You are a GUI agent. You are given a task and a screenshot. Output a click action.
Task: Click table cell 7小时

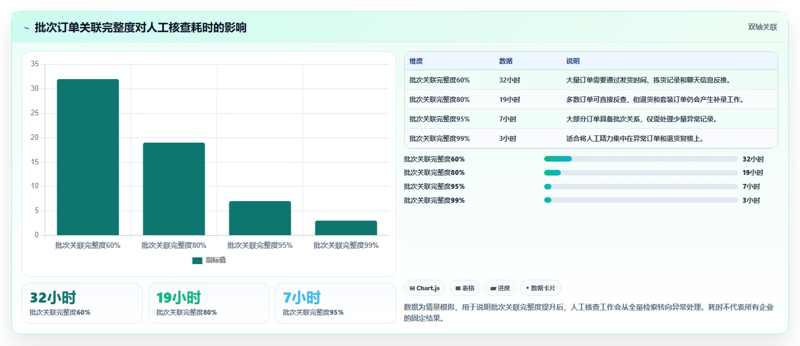click(x=508, y=119)
